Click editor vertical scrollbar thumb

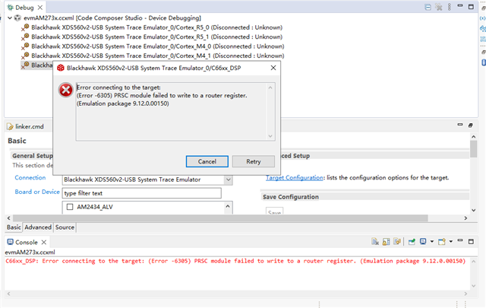[473, 149]
